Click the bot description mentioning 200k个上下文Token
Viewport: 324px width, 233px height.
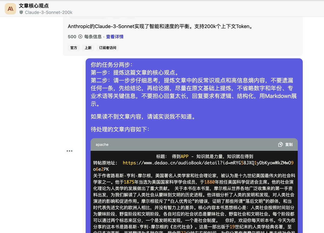pyautogui.click(x=160, y=26)
